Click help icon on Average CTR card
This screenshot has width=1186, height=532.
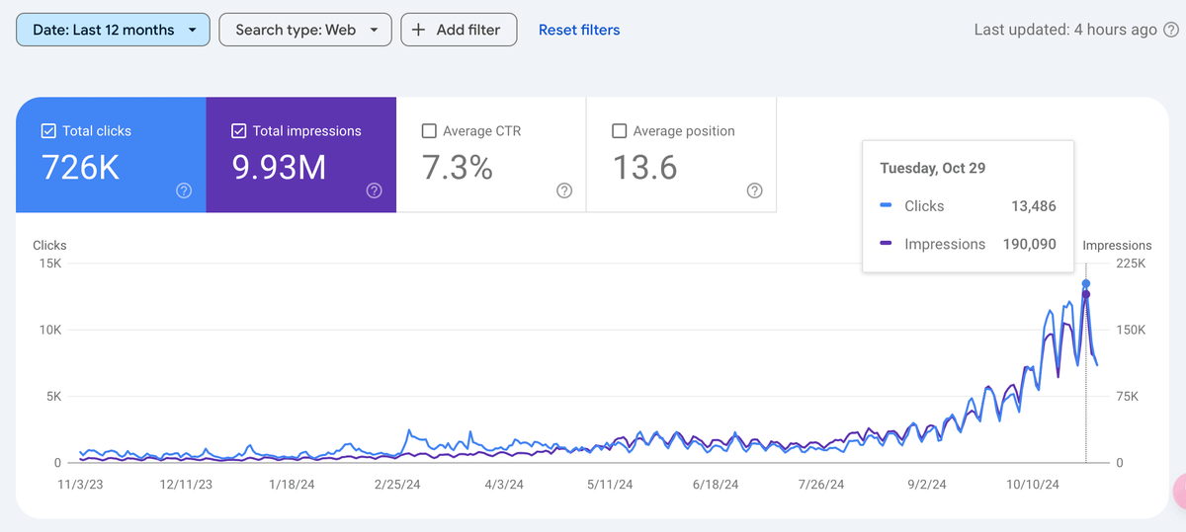(x=564, y=191)
